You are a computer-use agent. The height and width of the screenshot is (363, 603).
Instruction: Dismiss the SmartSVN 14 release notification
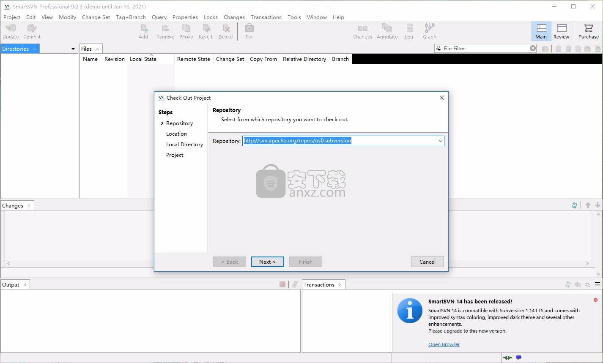tap(595, 300)
